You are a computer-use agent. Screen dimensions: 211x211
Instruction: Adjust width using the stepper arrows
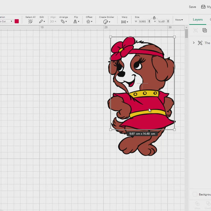tap(149, 21)
